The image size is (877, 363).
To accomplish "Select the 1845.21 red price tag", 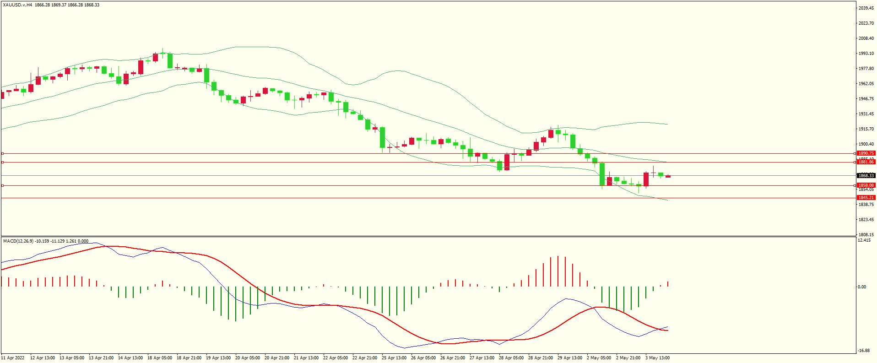I will [866, 198].
